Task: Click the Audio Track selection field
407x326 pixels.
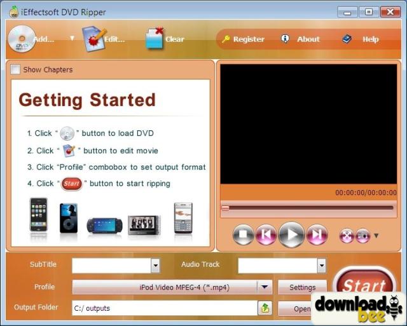Action: pos(277,266)
